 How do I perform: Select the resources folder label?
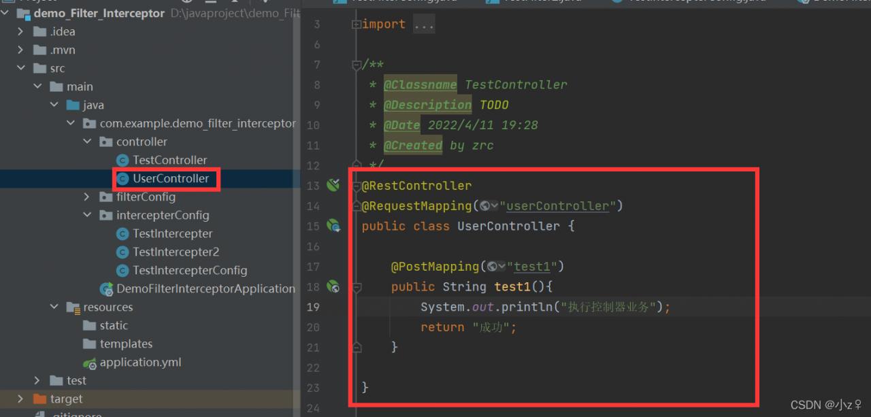pos(108,307)
